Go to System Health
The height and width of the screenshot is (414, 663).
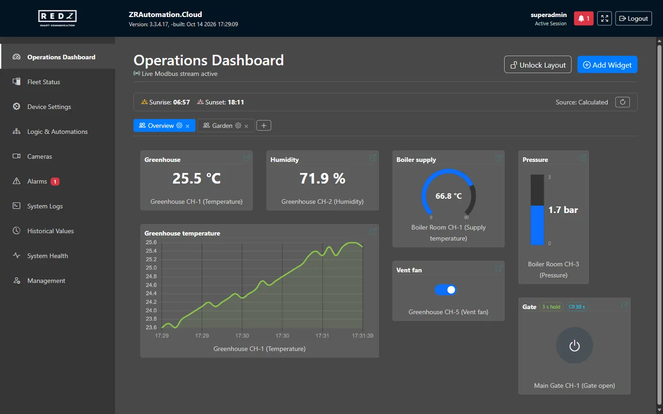point(58,255)
